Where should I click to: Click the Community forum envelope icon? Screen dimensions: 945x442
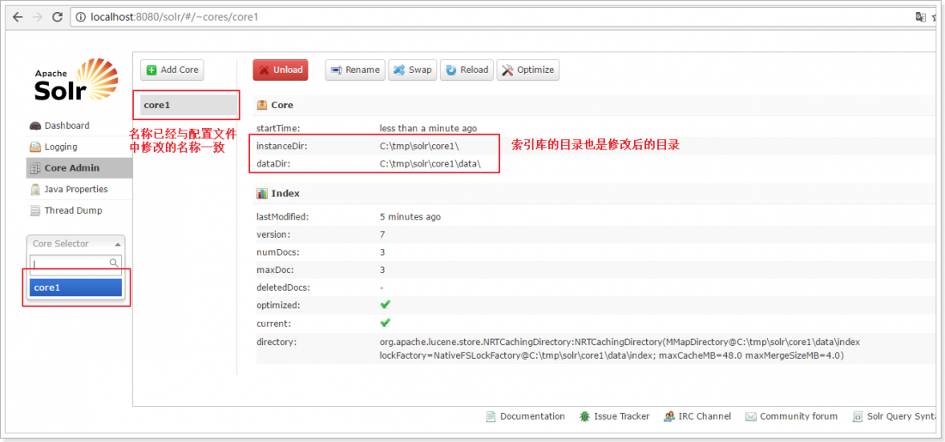(750, 416)
